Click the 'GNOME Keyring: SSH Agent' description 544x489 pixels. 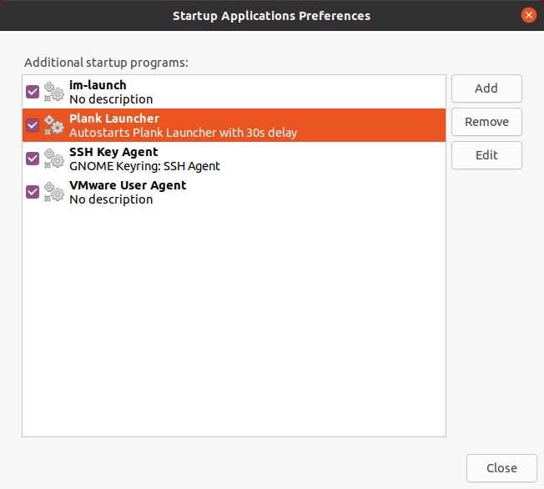pos(144,166)
